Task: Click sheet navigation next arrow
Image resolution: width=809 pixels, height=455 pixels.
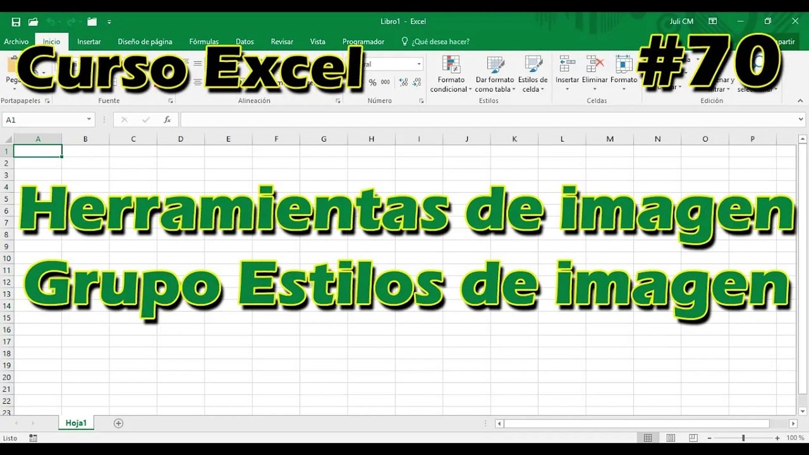Action: pyautogui.click(x=33, y=423)
